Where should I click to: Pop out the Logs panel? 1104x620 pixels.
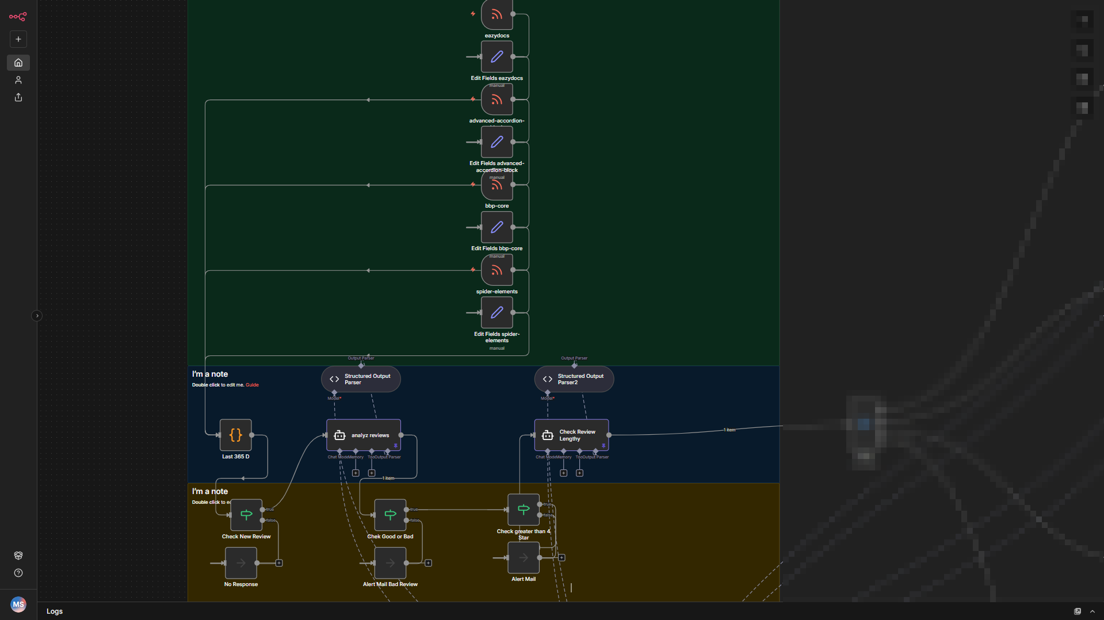tap(1078, 611)
